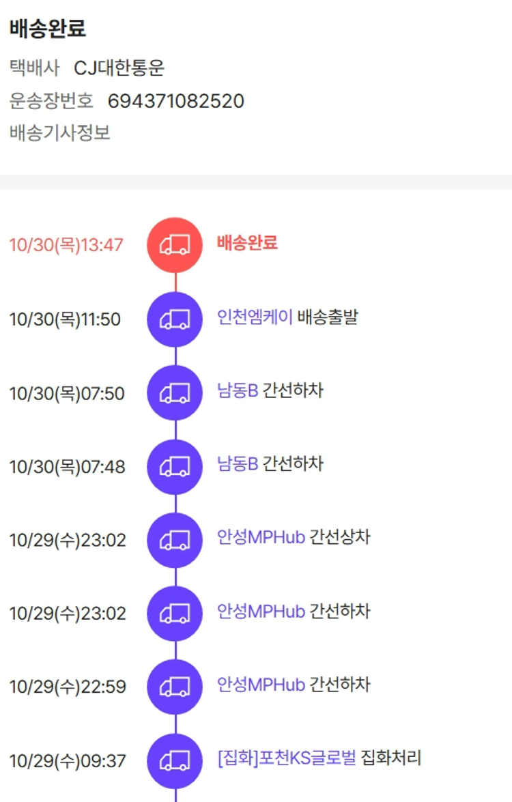Click the 배송기사정보 label
This screenshot has width=512, height=802.
tap(60, 132)
